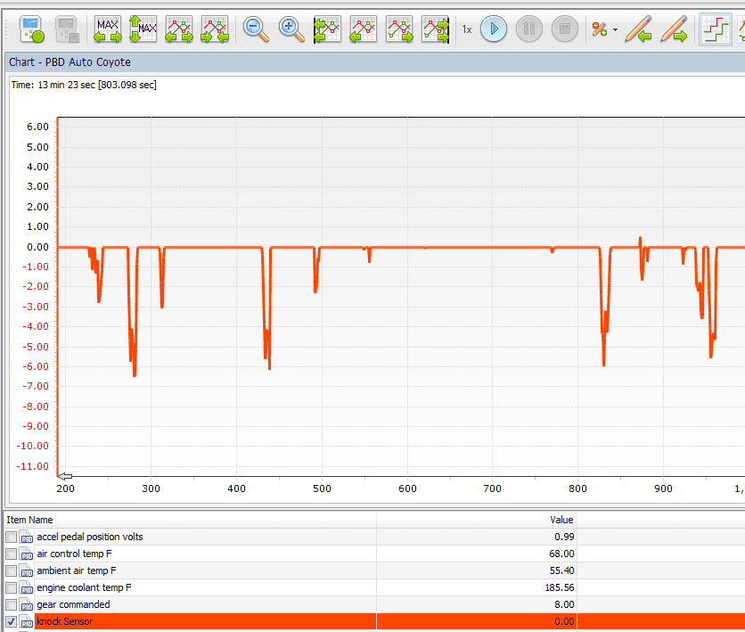Enable air control temp F checkbox
Image resolution: width=745 pixels, height=632 pixels.
(x=12, y=554)
